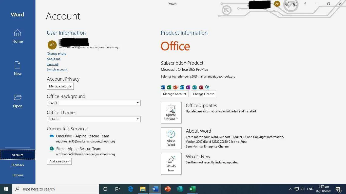Click the SharePoint Sites icon under Connected Services
This screenshot has height=194, width=346.
[x=52, y=149]
